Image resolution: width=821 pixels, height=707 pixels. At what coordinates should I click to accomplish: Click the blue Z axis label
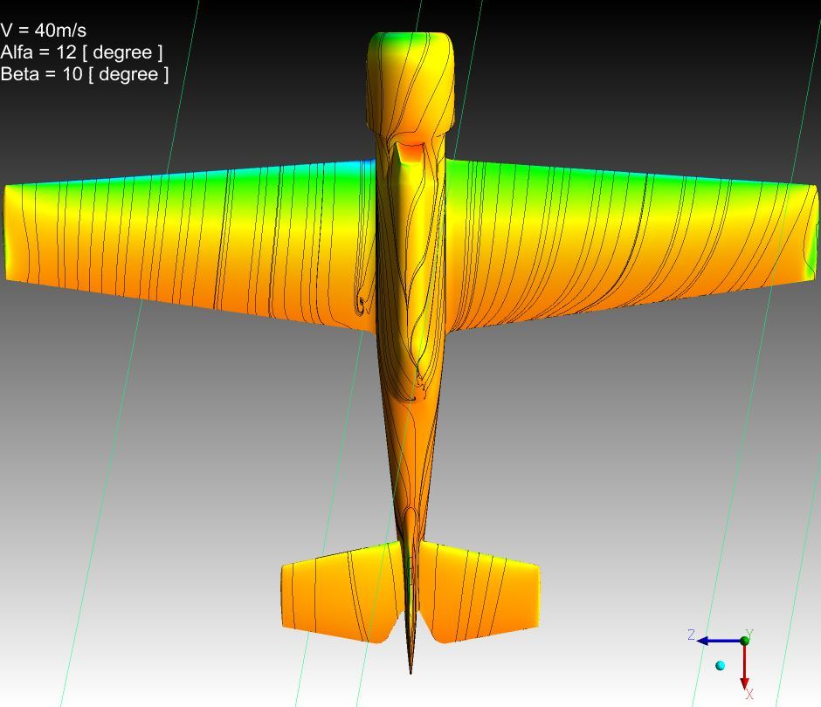(691, 635)
